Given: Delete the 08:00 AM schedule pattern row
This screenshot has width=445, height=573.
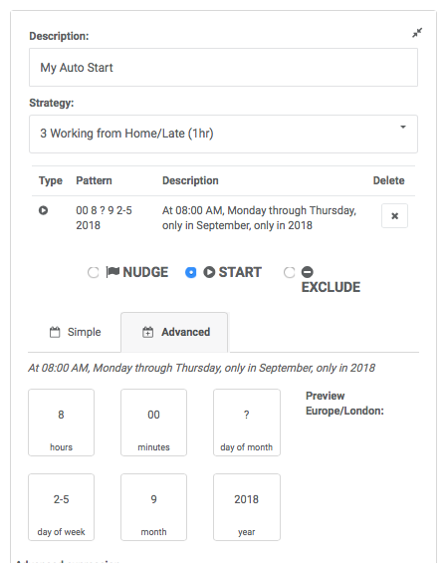Looking at the screenshot, I should click(x=394, y=216).
